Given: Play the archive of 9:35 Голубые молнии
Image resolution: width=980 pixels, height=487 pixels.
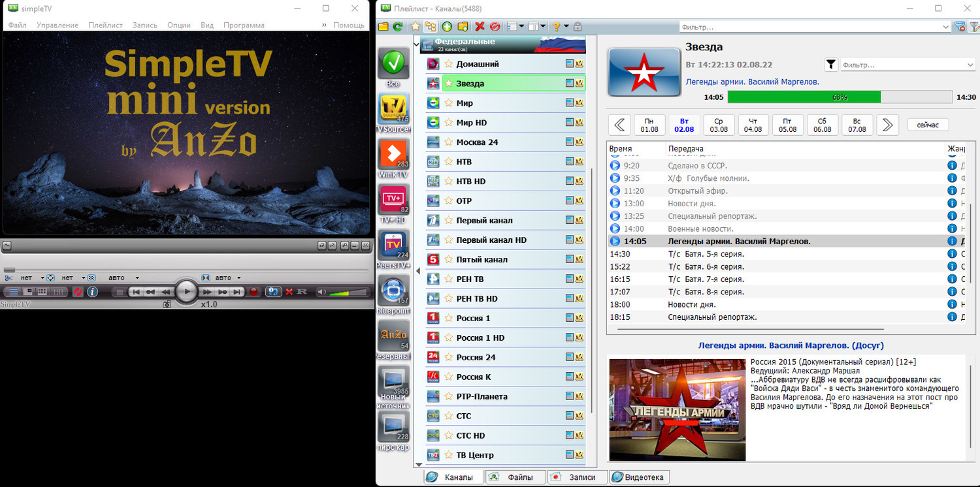Looking at the screenshot, I should pos(615,178).
